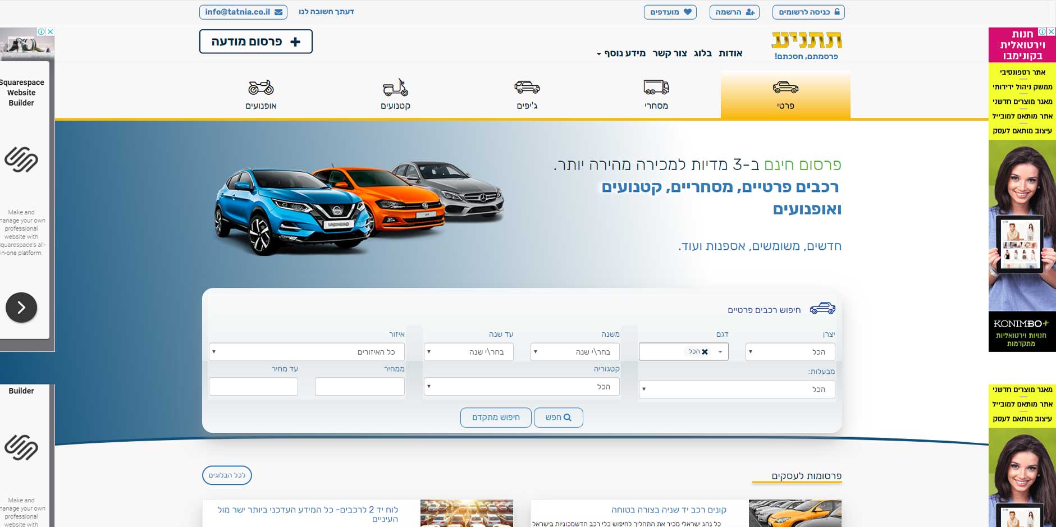Click the חיפוש מתקדם advanced search button
The width and height of the screenshot is (1056, 527).
[x=496, y=418]
